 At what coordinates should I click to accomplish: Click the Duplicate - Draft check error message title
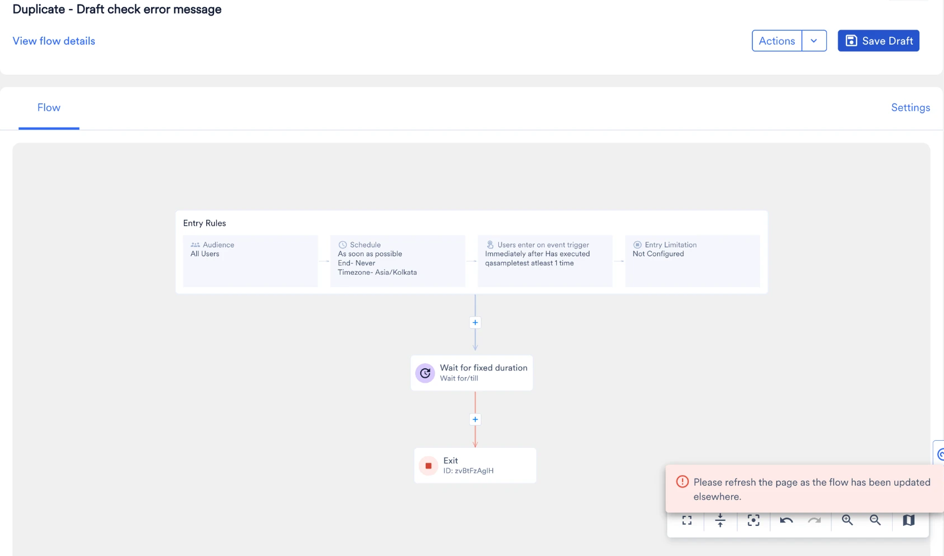[117, 9]
